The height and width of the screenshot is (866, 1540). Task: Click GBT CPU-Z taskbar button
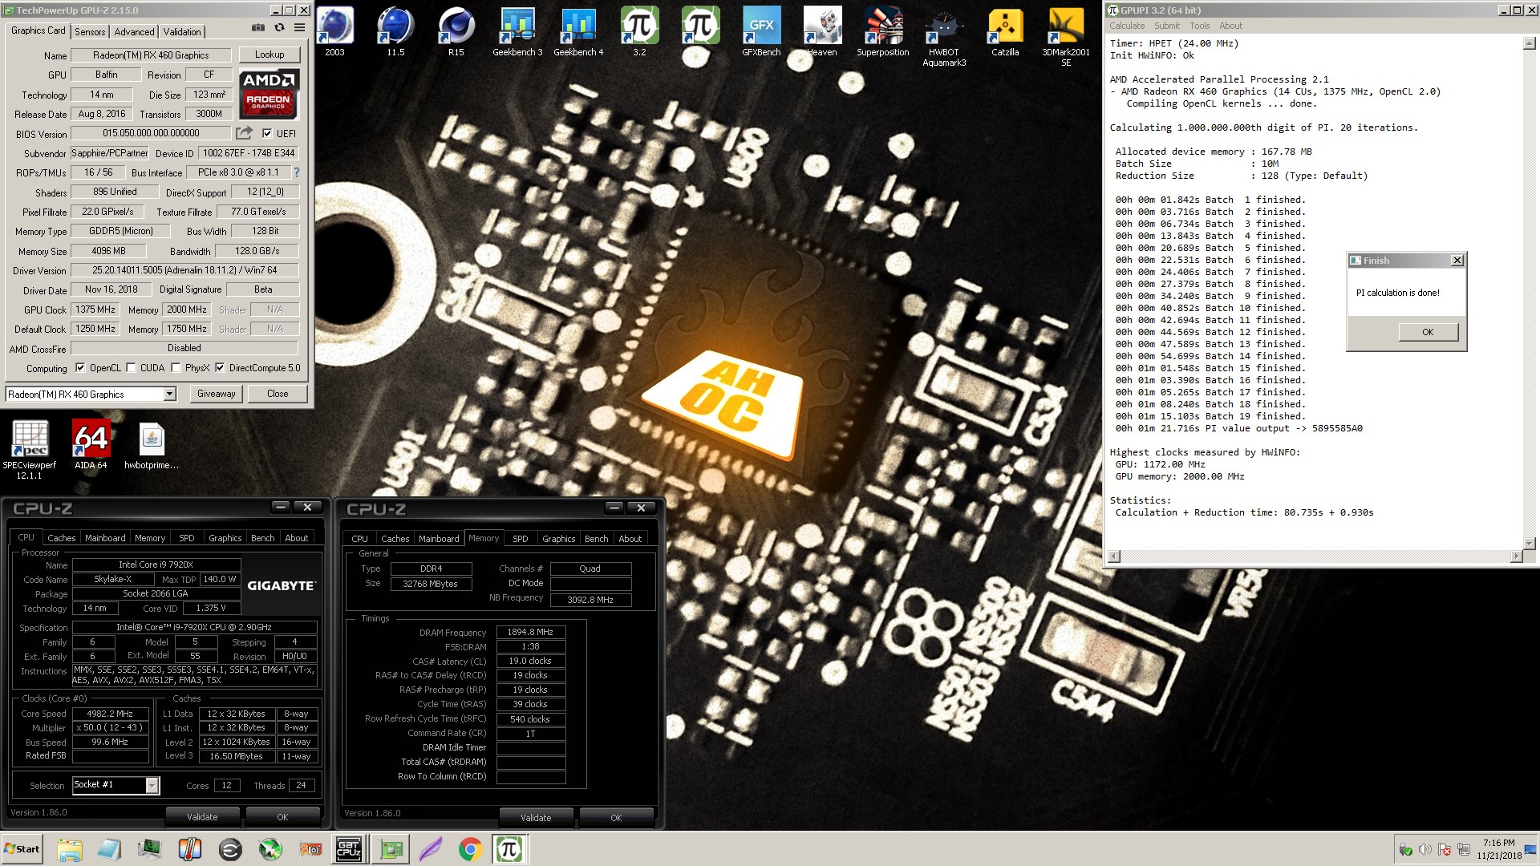tap(349, 849)
